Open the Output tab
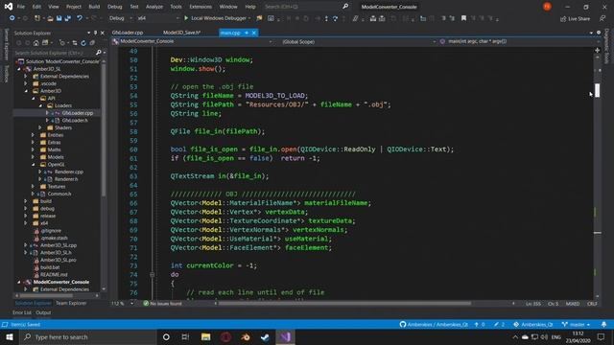614x345 pixels. point(43,312)
